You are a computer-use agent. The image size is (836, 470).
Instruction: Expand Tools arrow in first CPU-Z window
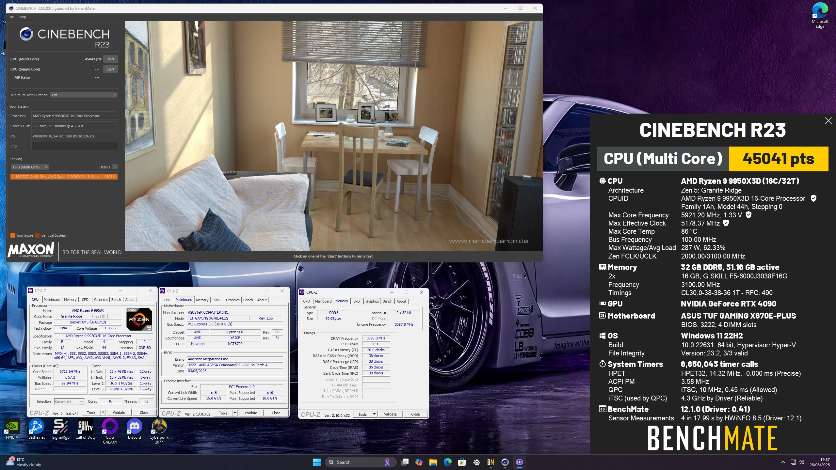pyautogui.click(x=103, y=413)
